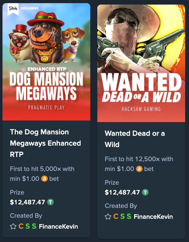Viewport: 189px width, 242px height.
Task: Open The Dog Mansion Megaways Enhanced RTP title
Action: (x=45, y=143)
